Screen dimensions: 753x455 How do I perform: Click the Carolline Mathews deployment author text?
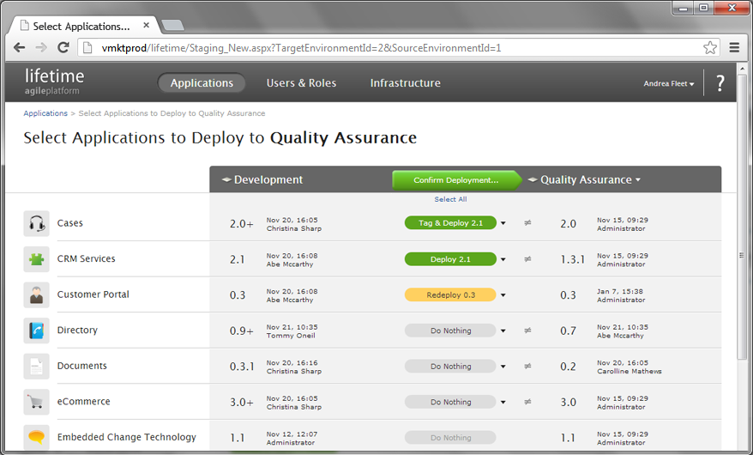tap(630, 372)
